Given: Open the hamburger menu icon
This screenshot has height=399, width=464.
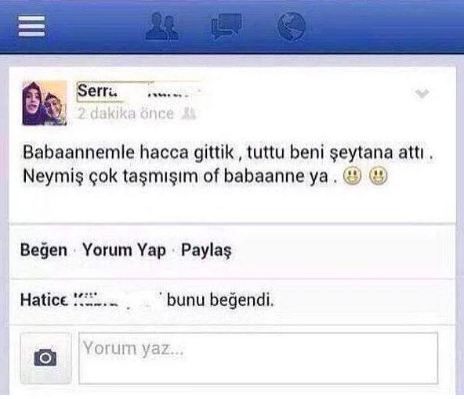Looking at the screenshot, I should point(31,26).
